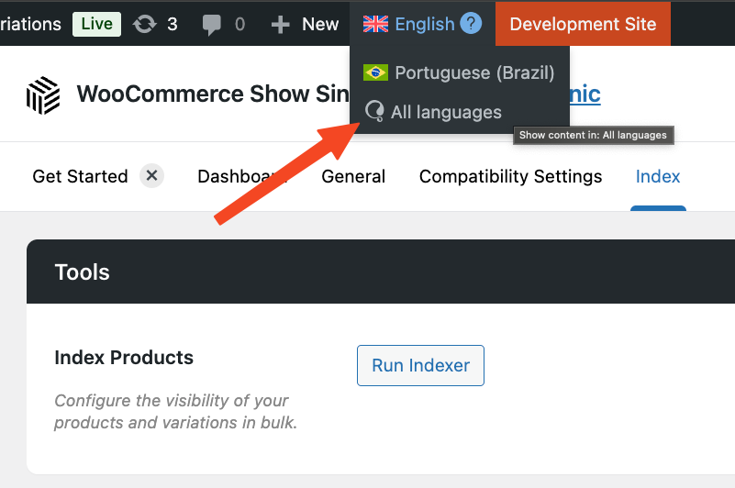Viewport: 735px width, 488px height.
Task: Click the Development Site button
Action: 583,24
